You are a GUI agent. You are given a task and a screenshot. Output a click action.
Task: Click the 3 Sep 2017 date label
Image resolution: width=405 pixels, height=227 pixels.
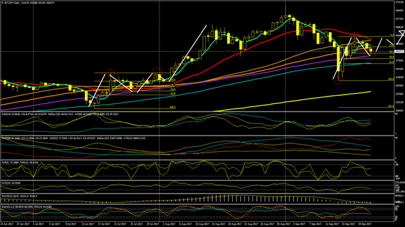(300, 224)
